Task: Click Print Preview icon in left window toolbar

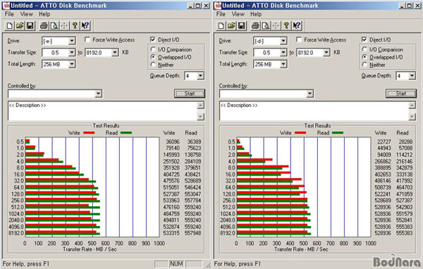Action: pos(54,25)
